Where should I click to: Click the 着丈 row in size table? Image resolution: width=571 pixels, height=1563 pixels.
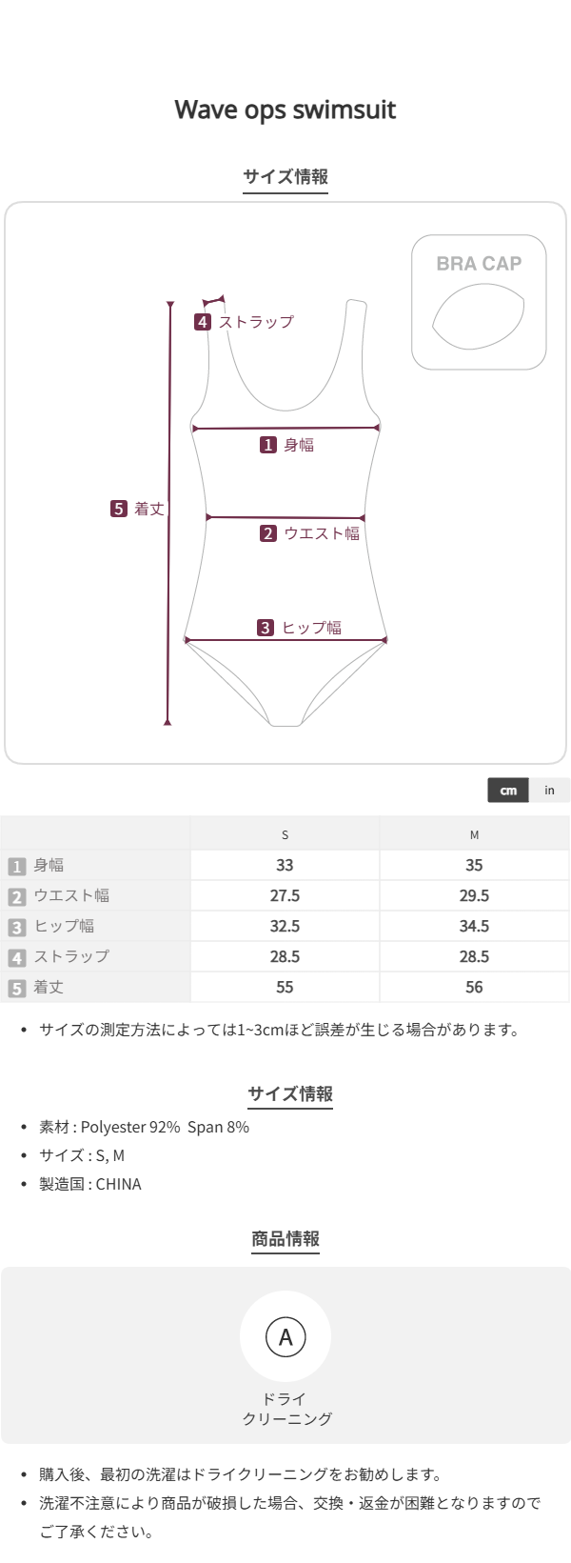tap(49, 988)
